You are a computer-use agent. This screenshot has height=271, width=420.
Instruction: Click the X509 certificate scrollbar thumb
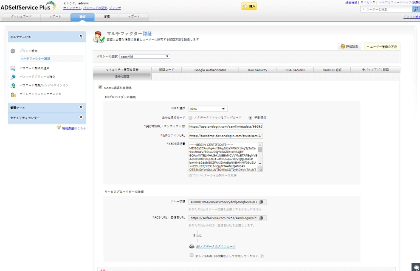pyautogui.click(x=260, y=150)
